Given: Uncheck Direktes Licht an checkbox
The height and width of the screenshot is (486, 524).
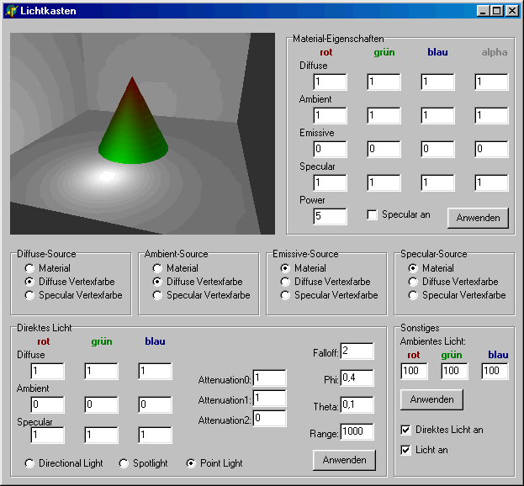Looking at the screenshot, I should pyautogui.click(x=406, y=430).
